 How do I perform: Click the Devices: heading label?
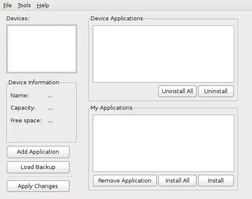pos(18,19)
